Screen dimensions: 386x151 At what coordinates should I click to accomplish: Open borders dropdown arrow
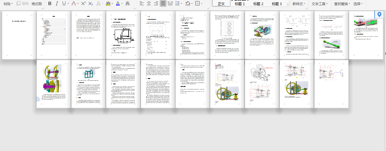coord(202,4)
